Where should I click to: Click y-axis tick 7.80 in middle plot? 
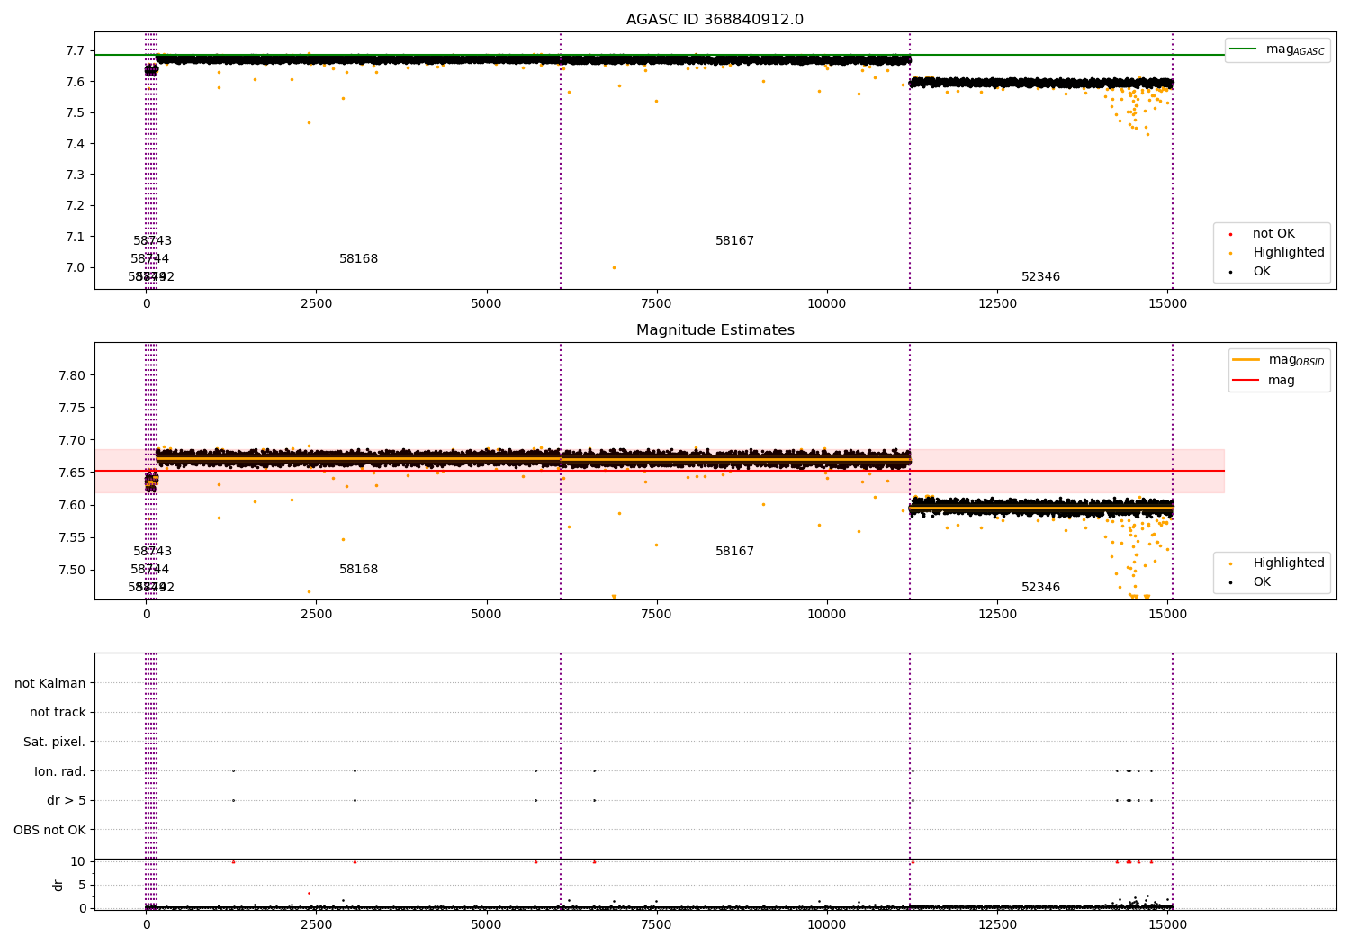tap(74, 375)
